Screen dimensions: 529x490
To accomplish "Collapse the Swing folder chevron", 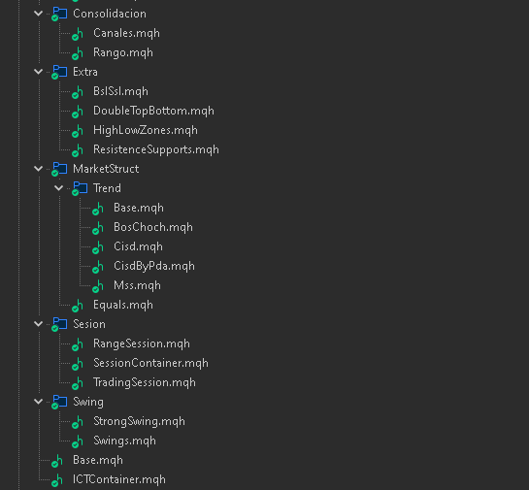I will (x=39, y=402).
